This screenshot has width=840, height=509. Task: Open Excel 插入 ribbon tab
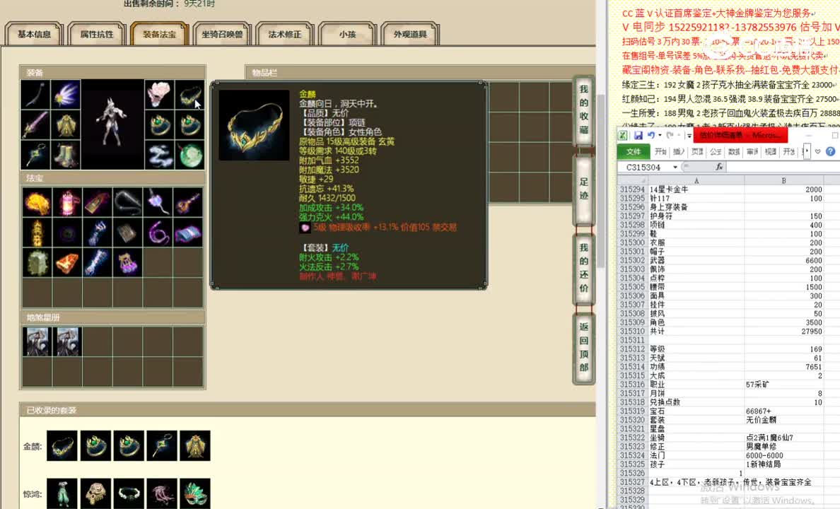tap(679, 151)
